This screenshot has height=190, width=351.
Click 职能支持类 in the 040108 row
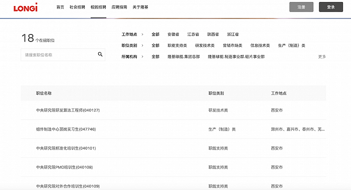[218, 167]
